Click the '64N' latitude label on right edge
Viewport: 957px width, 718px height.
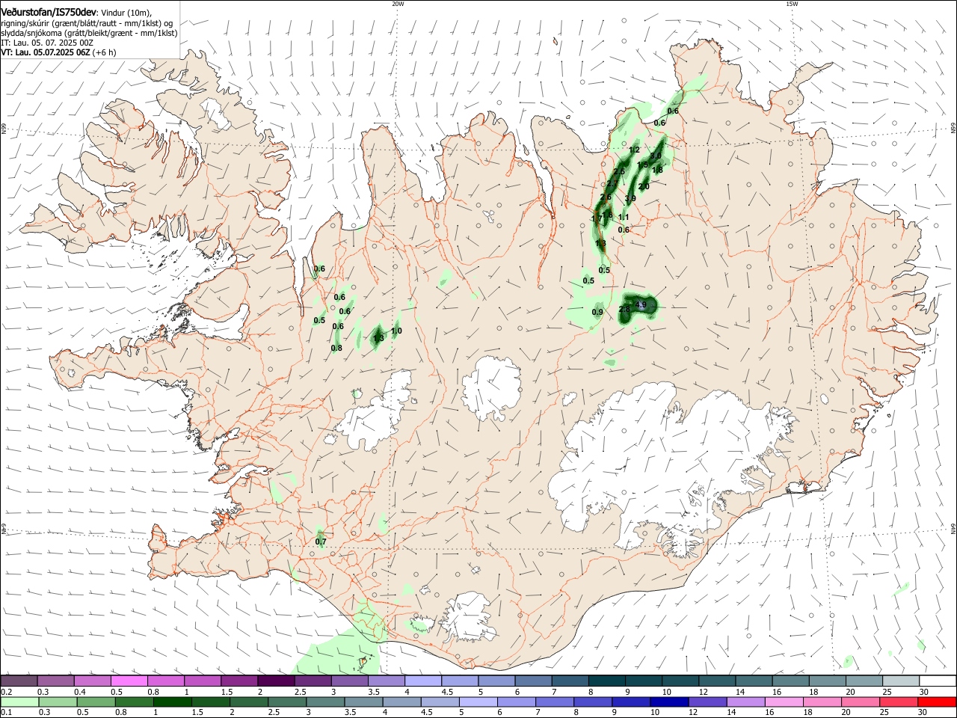[953, 529]
